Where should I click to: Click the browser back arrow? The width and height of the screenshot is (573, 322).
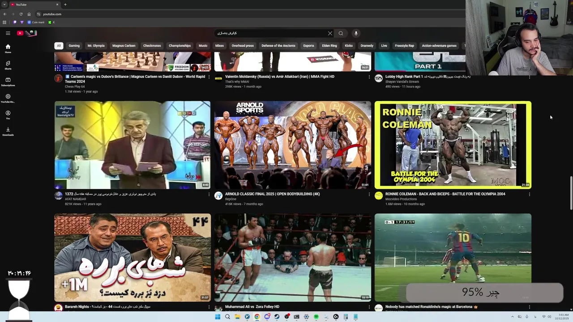5,14
